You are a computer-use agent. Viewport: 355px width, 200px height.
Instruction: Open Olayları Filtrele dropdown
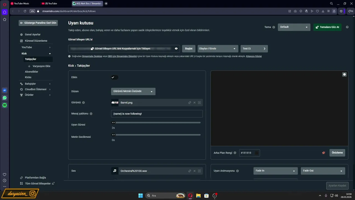click(x=218, y=49)
